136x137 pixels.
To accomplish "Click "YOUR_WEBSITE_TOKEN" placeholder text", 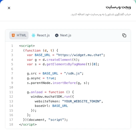I will pyautogui.click(x=81, y=101).
